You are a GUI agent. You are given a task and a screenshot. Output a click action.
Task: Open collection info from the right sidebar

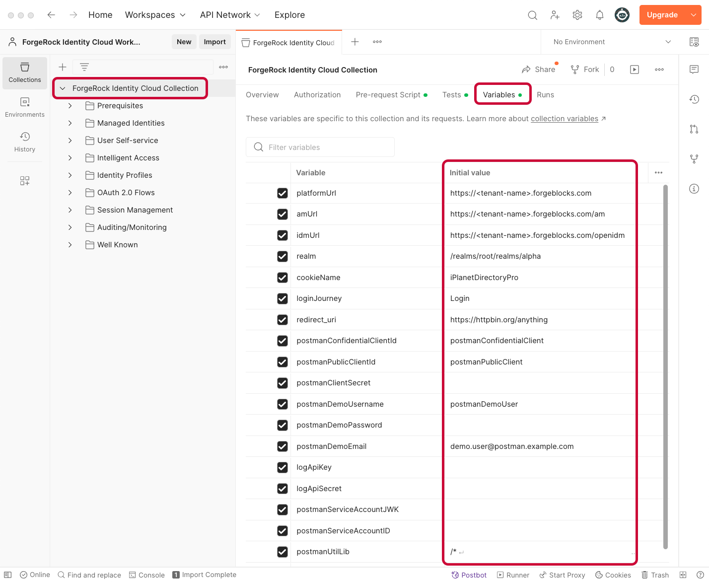pyautogui.click(x=694, y=189)
